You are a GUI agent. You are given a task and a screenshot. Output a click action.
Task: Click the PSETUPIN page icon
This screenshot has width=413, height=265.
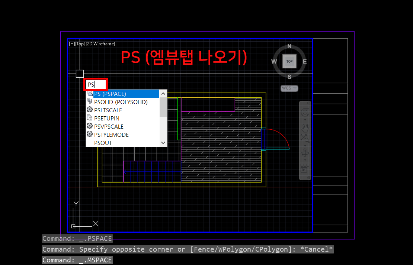tap(90, 117)
